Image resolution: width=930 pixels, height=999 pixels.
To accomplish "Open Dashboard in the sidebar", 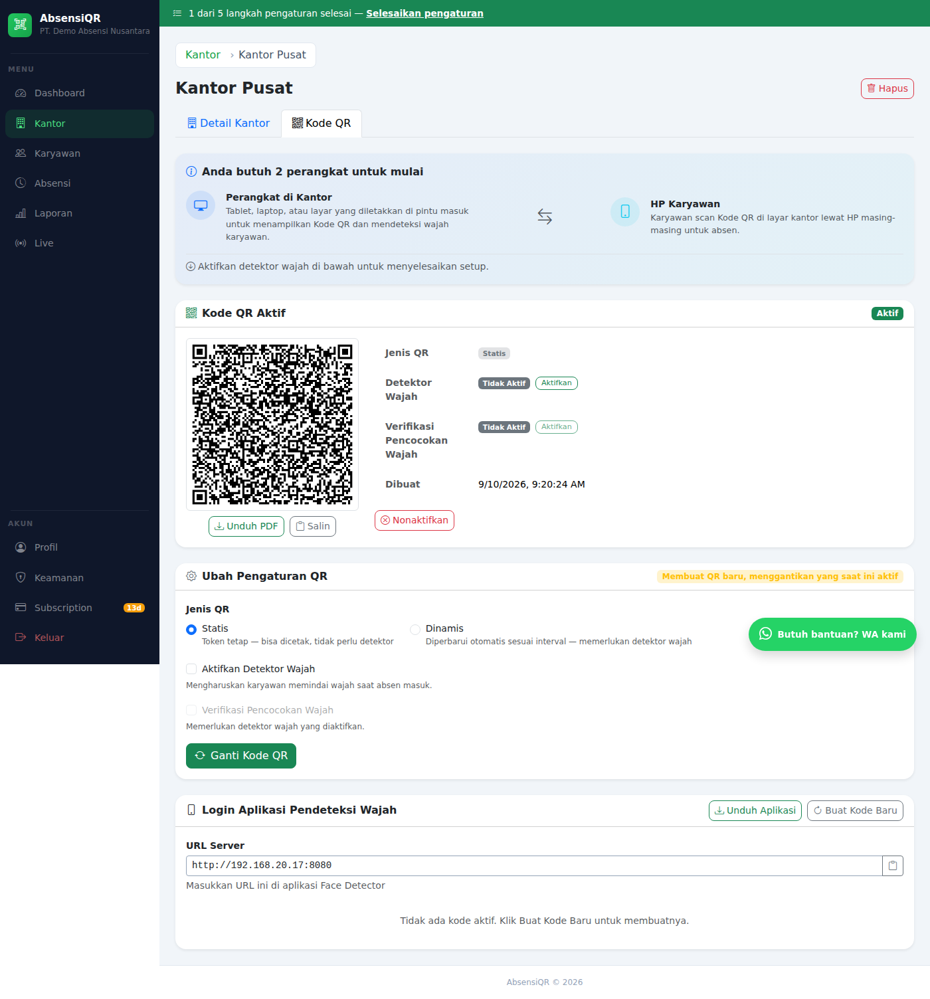I will pos(80,93).
